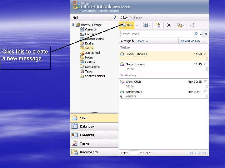Select the Dorrity, George mailbox root

coord(91,25)
